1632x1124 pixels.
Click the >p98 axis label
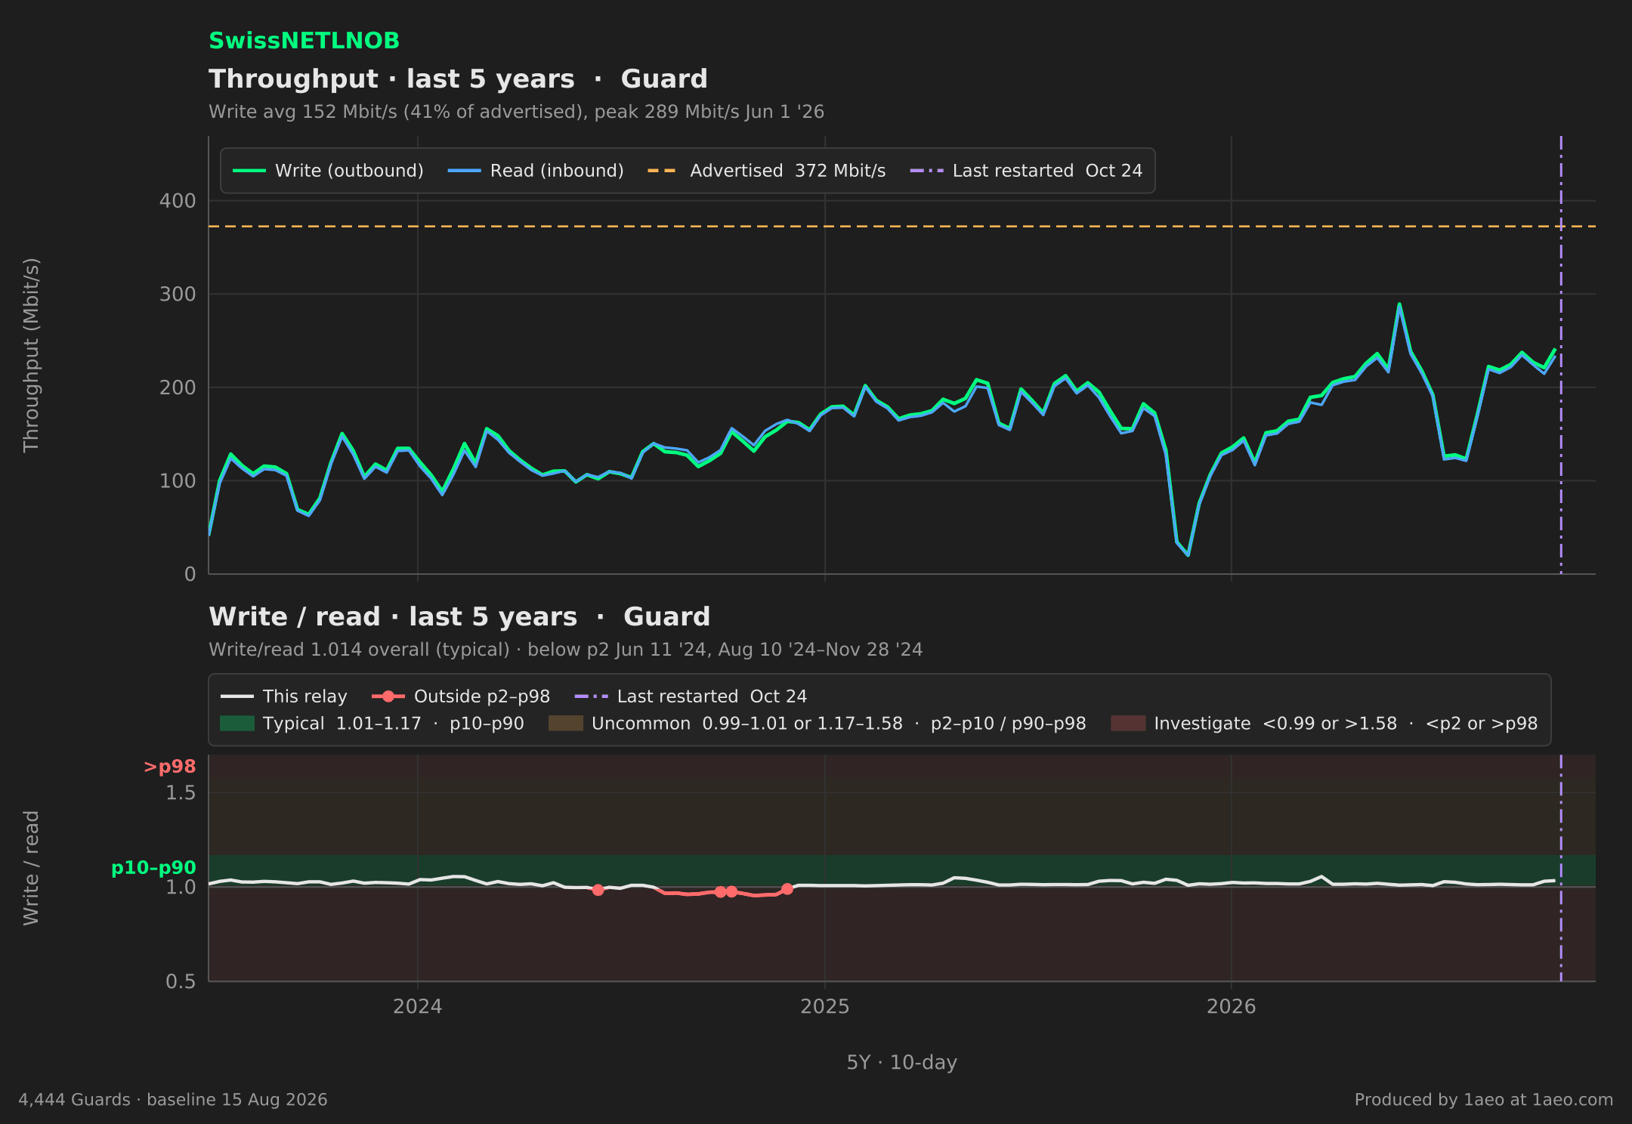170,767
